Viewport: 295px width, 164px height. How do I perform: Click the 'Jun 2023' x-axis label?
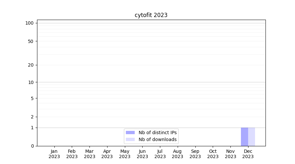[142, 154]
